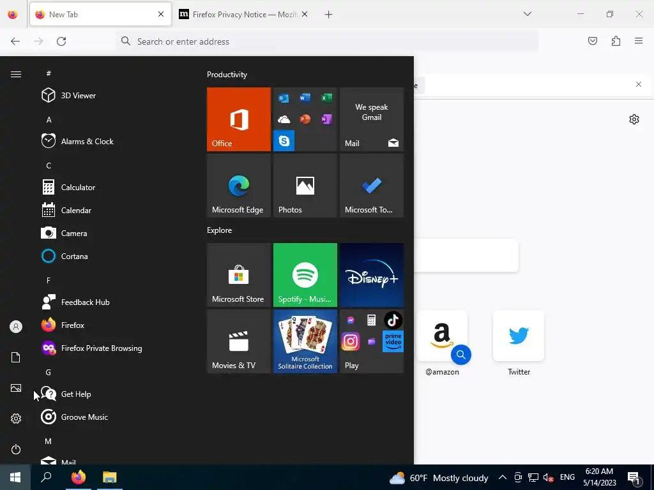
Task: Launch the Spotify Music tile
Action: click(x=305, y=275)
